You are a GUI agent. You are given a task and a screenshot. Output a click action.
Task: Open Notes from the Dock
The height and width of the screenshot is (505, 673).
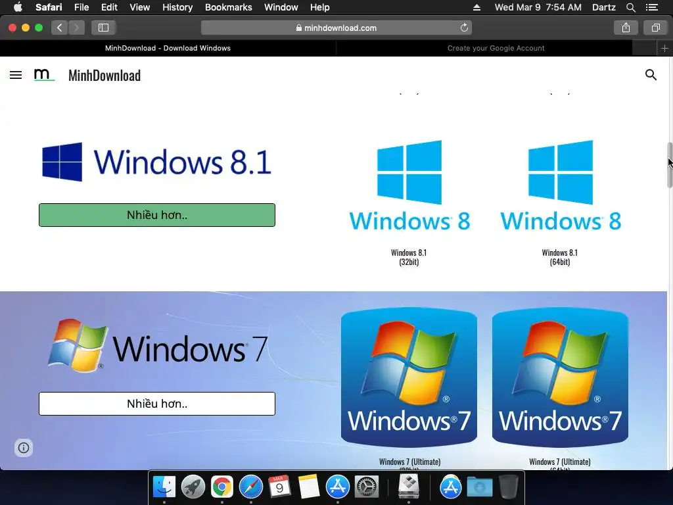(309, 487)
